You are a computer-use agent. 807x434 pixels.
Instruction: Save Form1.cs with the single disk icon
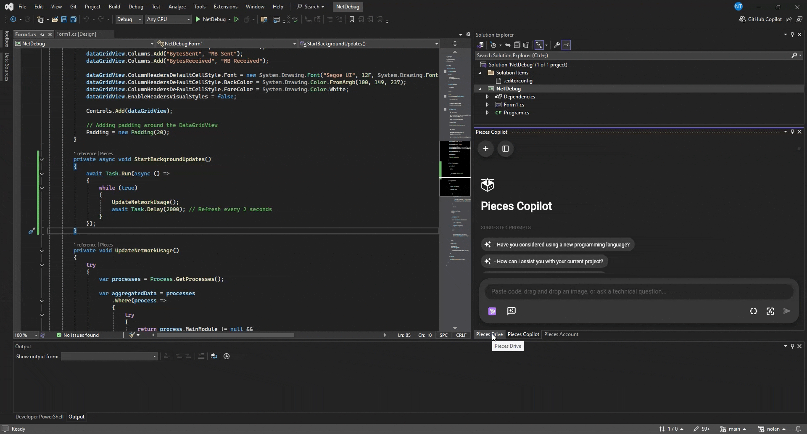tap(64, 19)
